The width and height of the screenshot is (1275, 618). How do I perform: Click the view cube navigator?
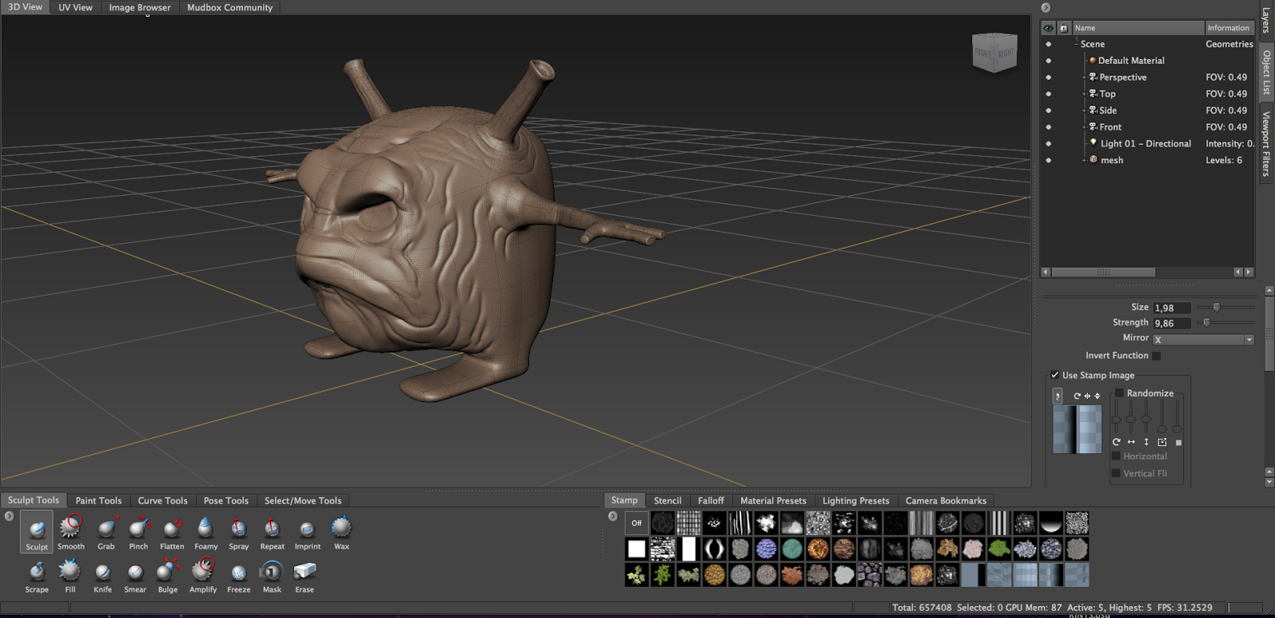(994, 53)
